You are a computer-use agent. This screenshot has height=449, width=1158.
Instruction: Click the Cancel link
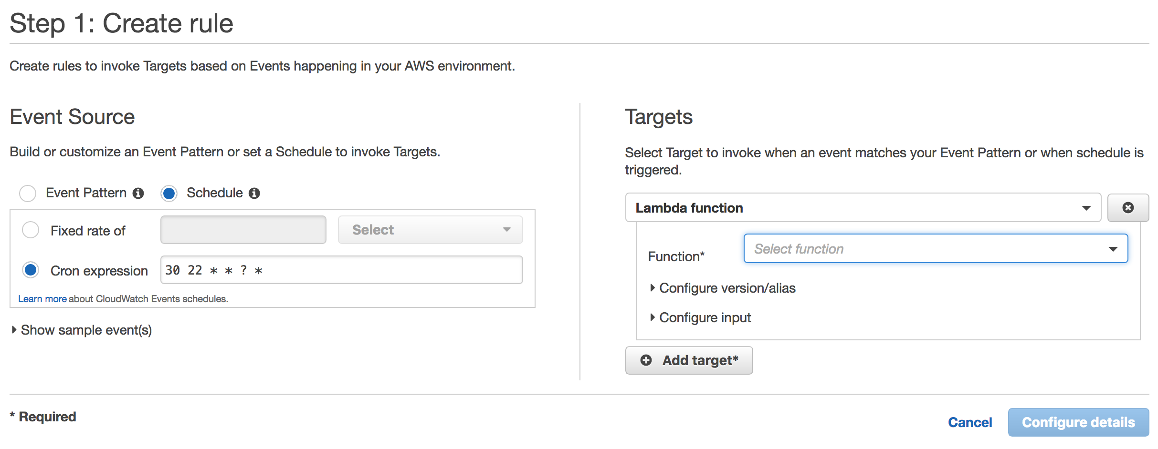[969, 422]
